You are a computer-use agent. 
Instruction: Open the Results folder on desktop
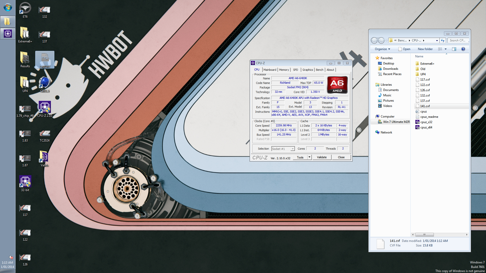(25, 60)
